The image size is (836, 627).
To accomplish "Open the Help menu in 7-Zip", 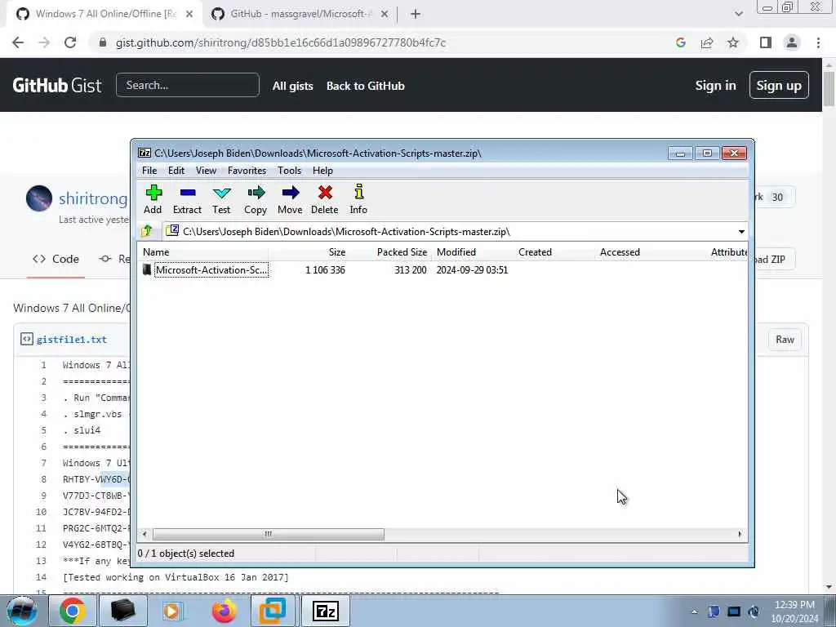I will (x=322, y=171).
